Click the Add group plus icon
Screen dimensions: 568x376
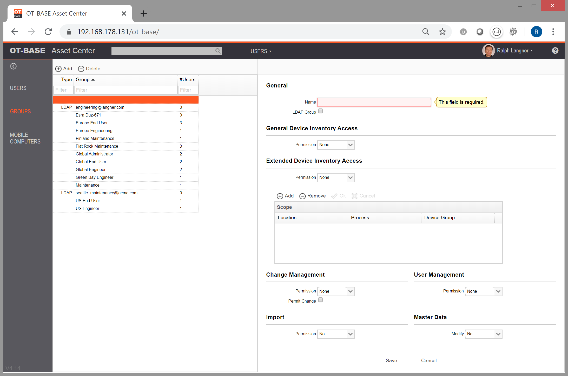58,69
